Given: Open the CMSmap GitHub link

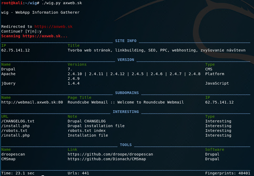Looking at the screenshot, I should pos(107,159).
